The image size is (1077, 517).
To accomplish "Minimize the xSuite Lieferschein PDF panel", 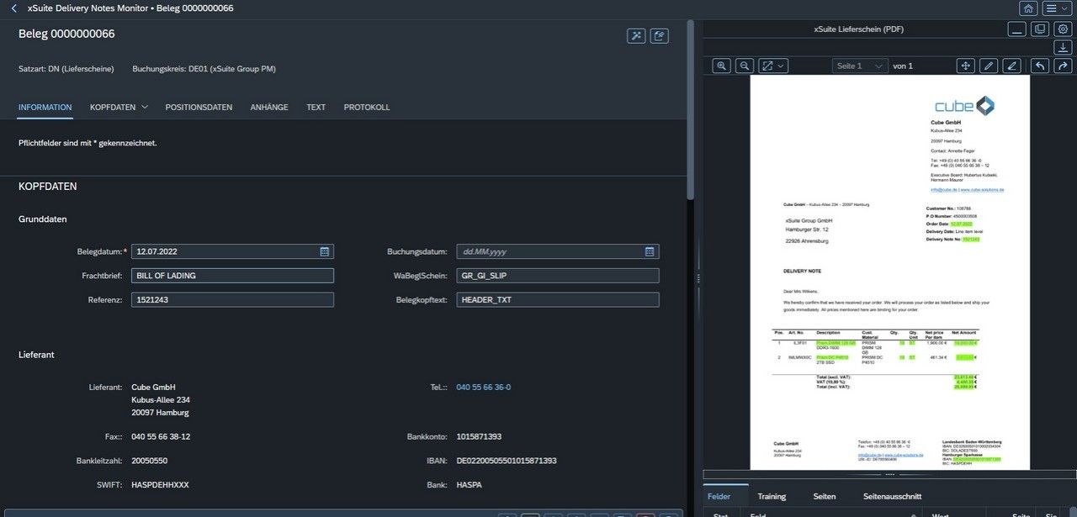I will pos(1016,29).
